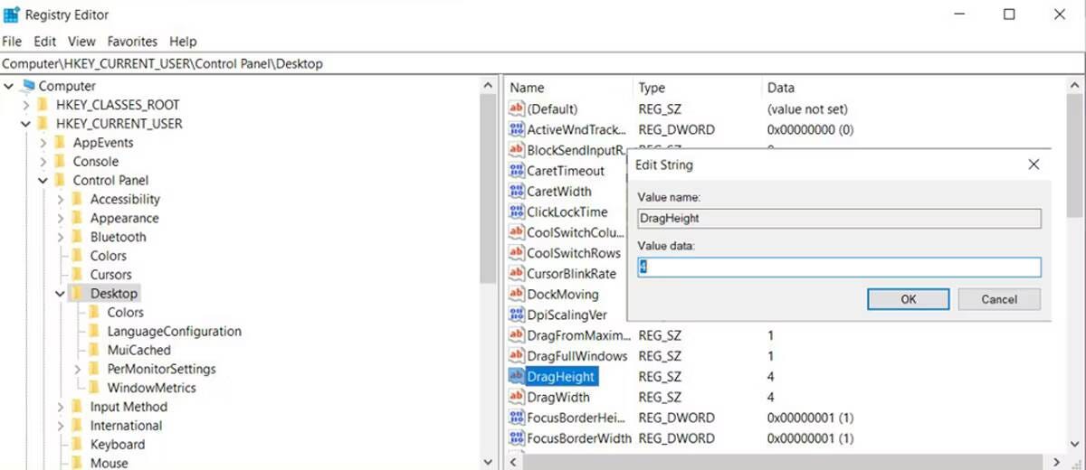Click the Value data input field

(839, 267)
